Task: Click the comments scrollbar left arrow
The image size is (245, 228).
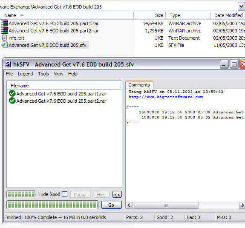Action: coord(130,205)
